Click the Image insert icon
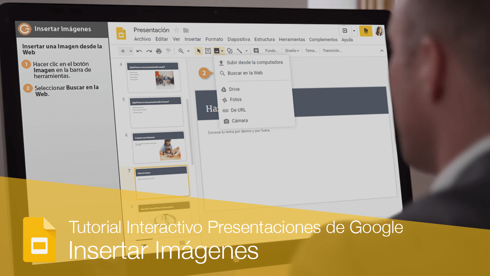This screenshot has width=490, height=276. pos(217,51)
